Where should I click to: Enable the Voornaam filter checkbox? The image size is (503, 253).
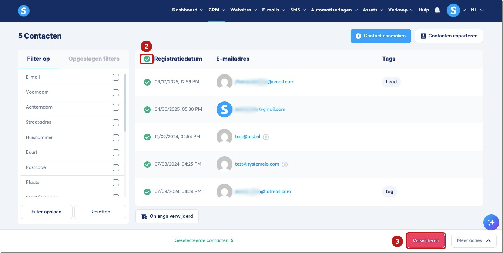pyautogui.click(x=116, y=93)
